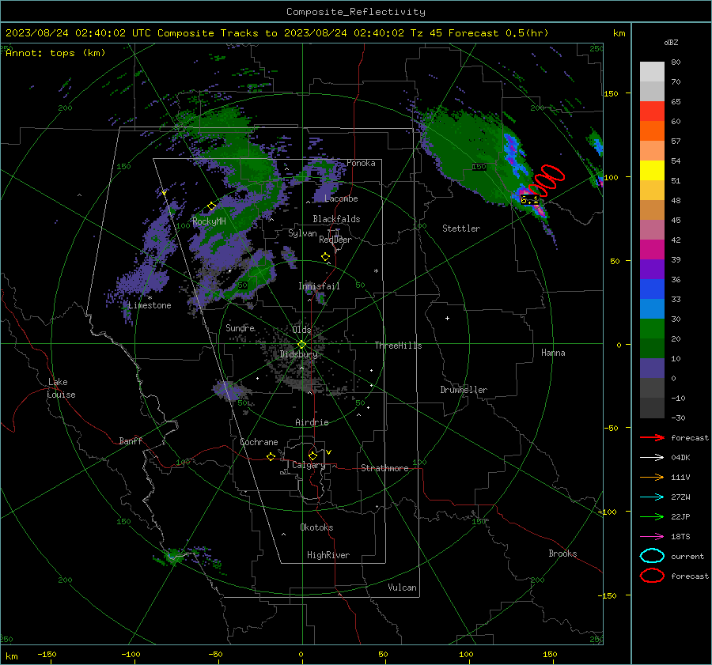Click the Brooks map label

click(562, 554)
